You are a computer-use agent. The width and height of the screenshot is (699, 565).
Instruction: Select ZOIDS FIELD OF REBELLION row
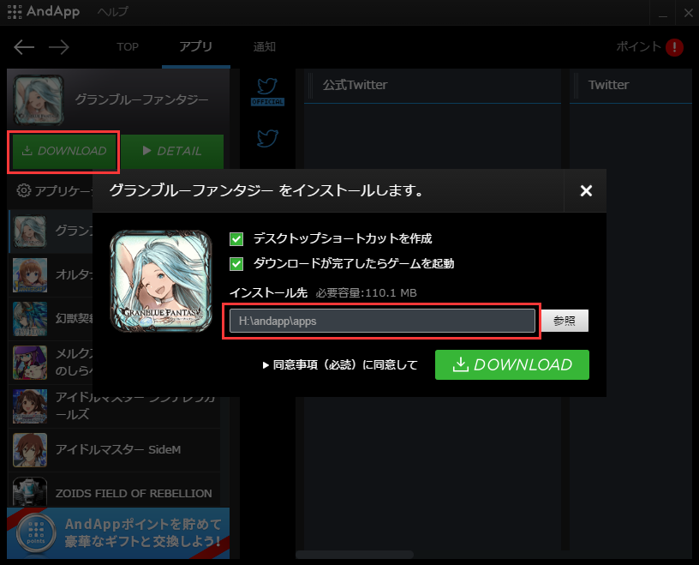[x=115, y=490]
